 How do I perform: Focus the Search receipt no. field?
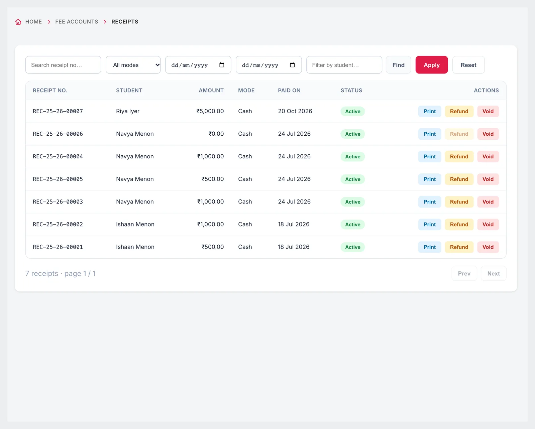click(63, 65)
